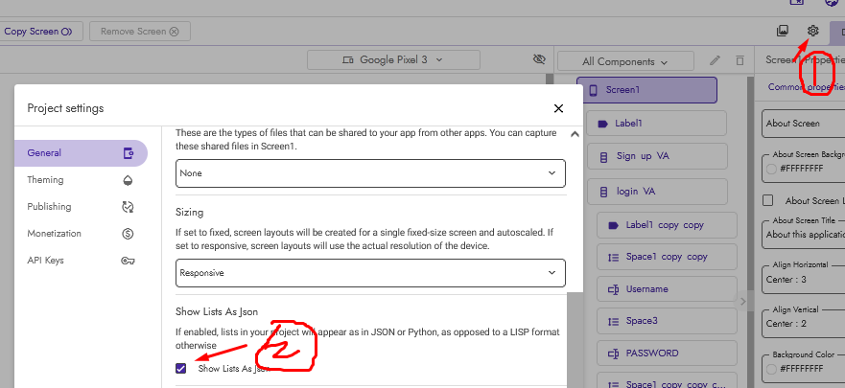Click the Background Color swatch
Viewport: 845px width, 388px height.
point(771,369)
